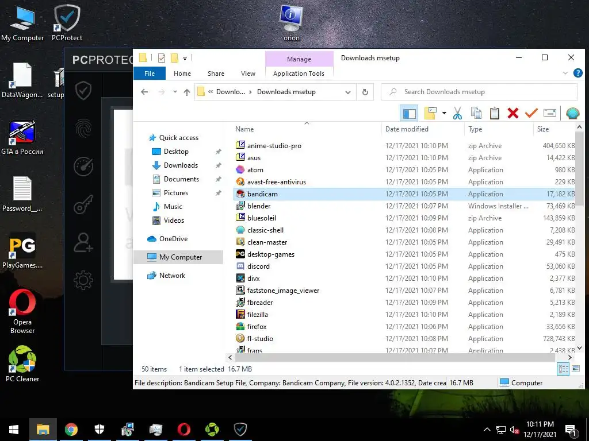This screenshot has width=589, height=441.
Task: Select the Manage contextual tab
Action: [x=299, y=59]
